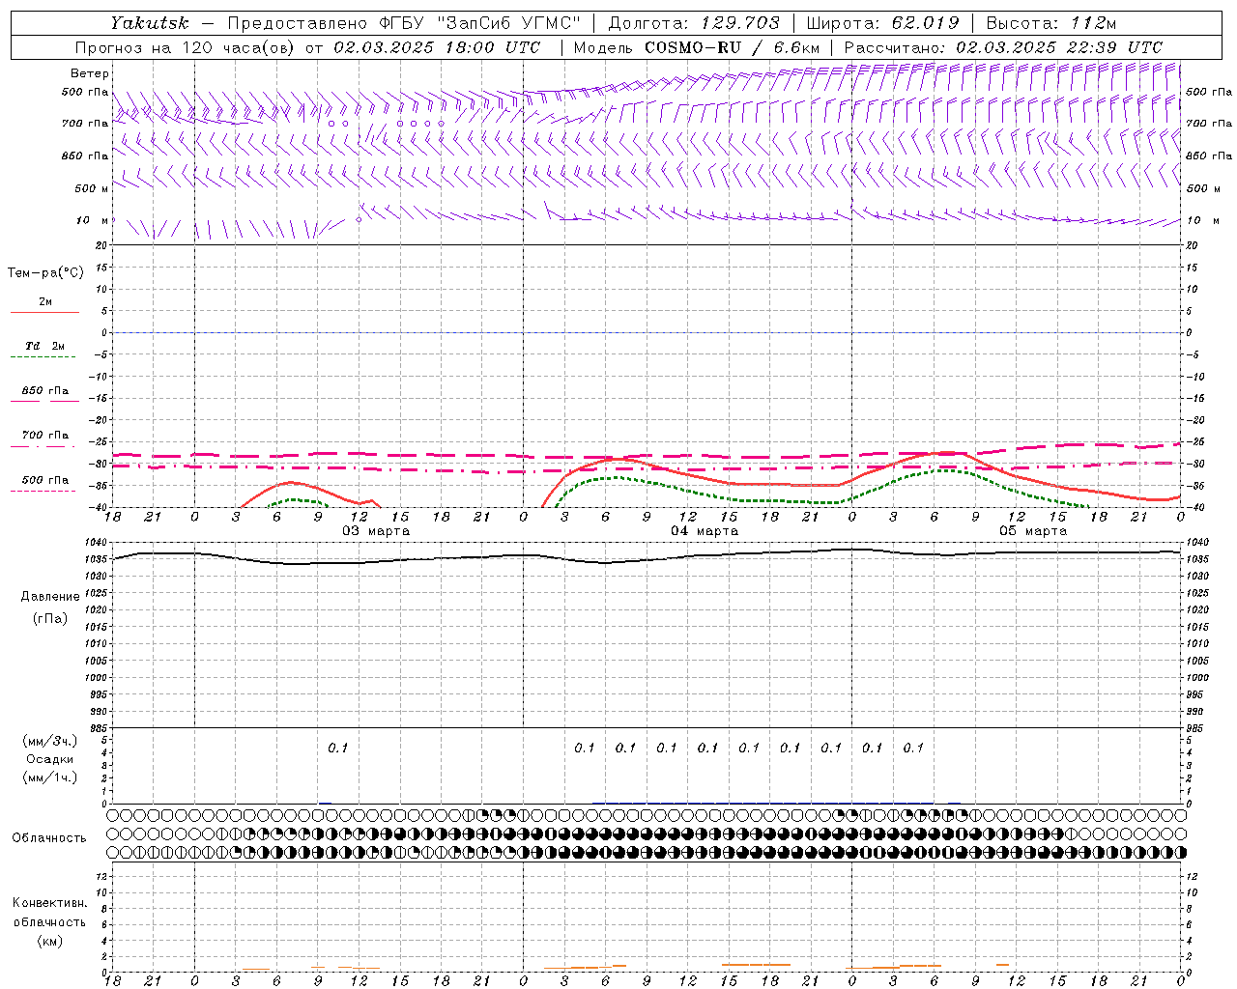Image resolution: width=1237 pixels, height=989 pixels.
Task: Click the '850 гПа' temperature legend entry
Action: (44, 391)
